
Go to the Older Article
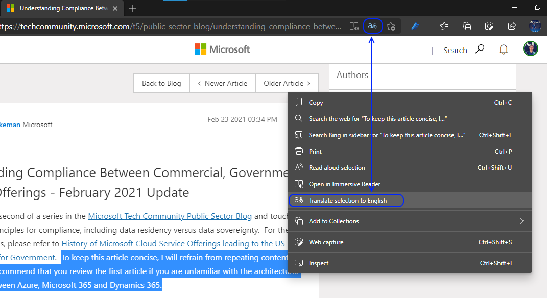coord(287,83)
